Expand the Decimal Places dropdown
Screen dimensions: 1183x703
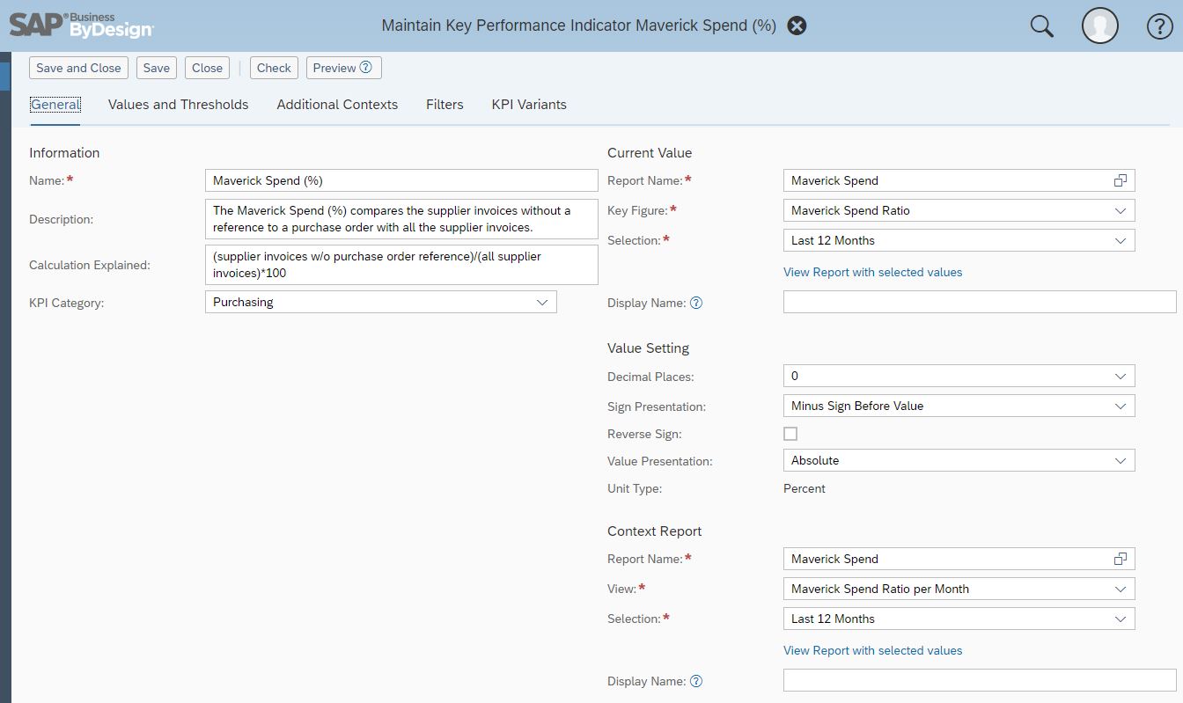pyautogui.click(x=1120, y=376)
